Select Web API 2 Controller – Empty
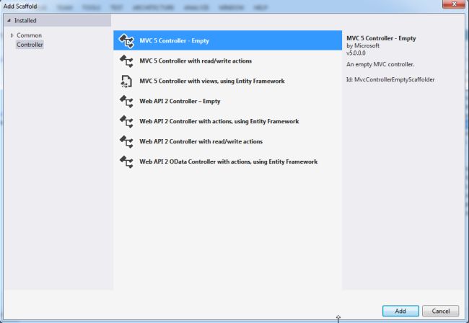 pyautogui.click(x=180, y=101)
